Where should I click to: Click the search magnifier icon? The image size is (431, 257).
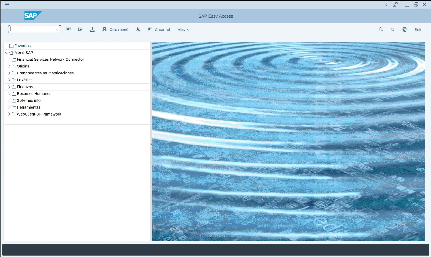click(381, 29)
